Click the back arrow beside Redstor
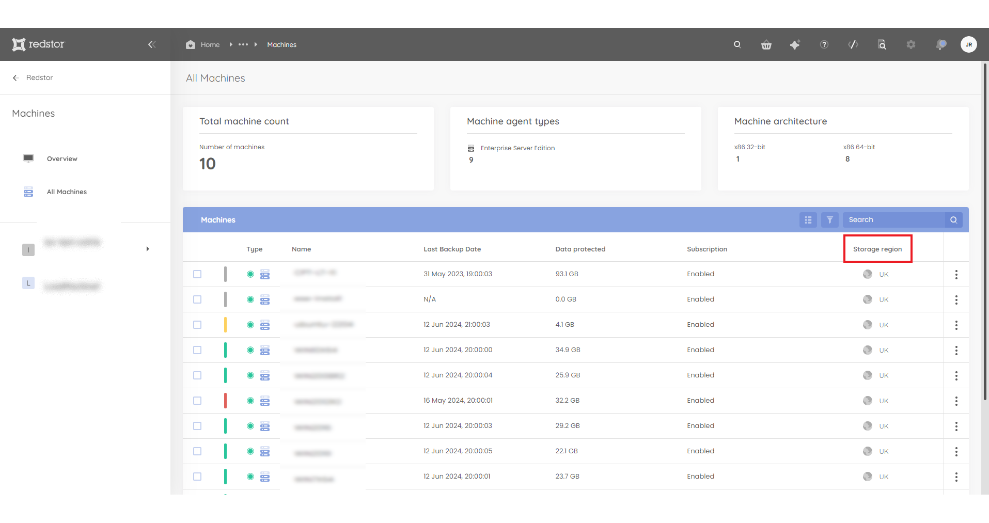 [15, 78]
